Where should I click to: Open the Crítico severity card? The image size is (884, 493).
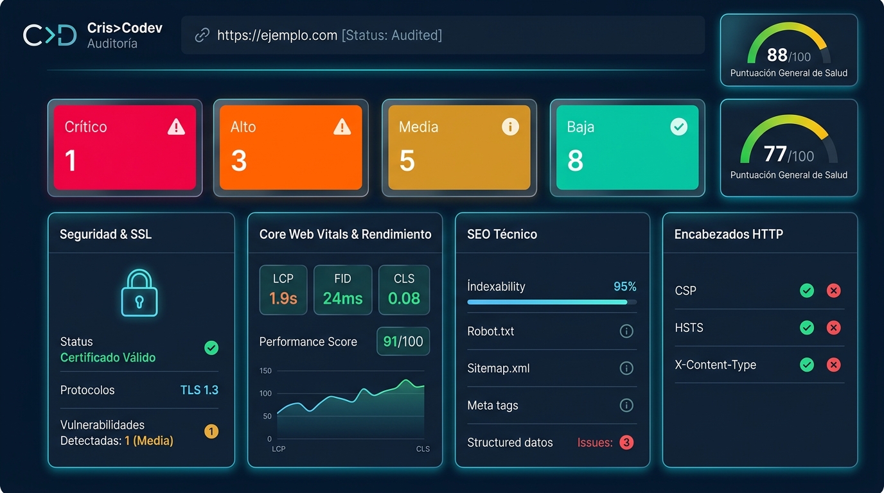[x=125, y=148]
